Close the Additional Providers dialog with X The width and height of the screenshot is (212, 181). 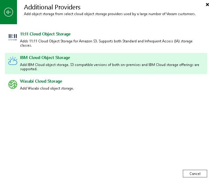click(x=207, y=5)
